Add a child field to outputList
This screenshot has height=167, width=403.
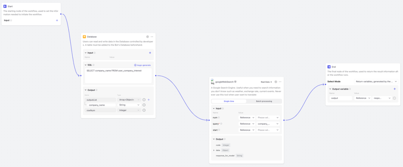pos(149,100)
